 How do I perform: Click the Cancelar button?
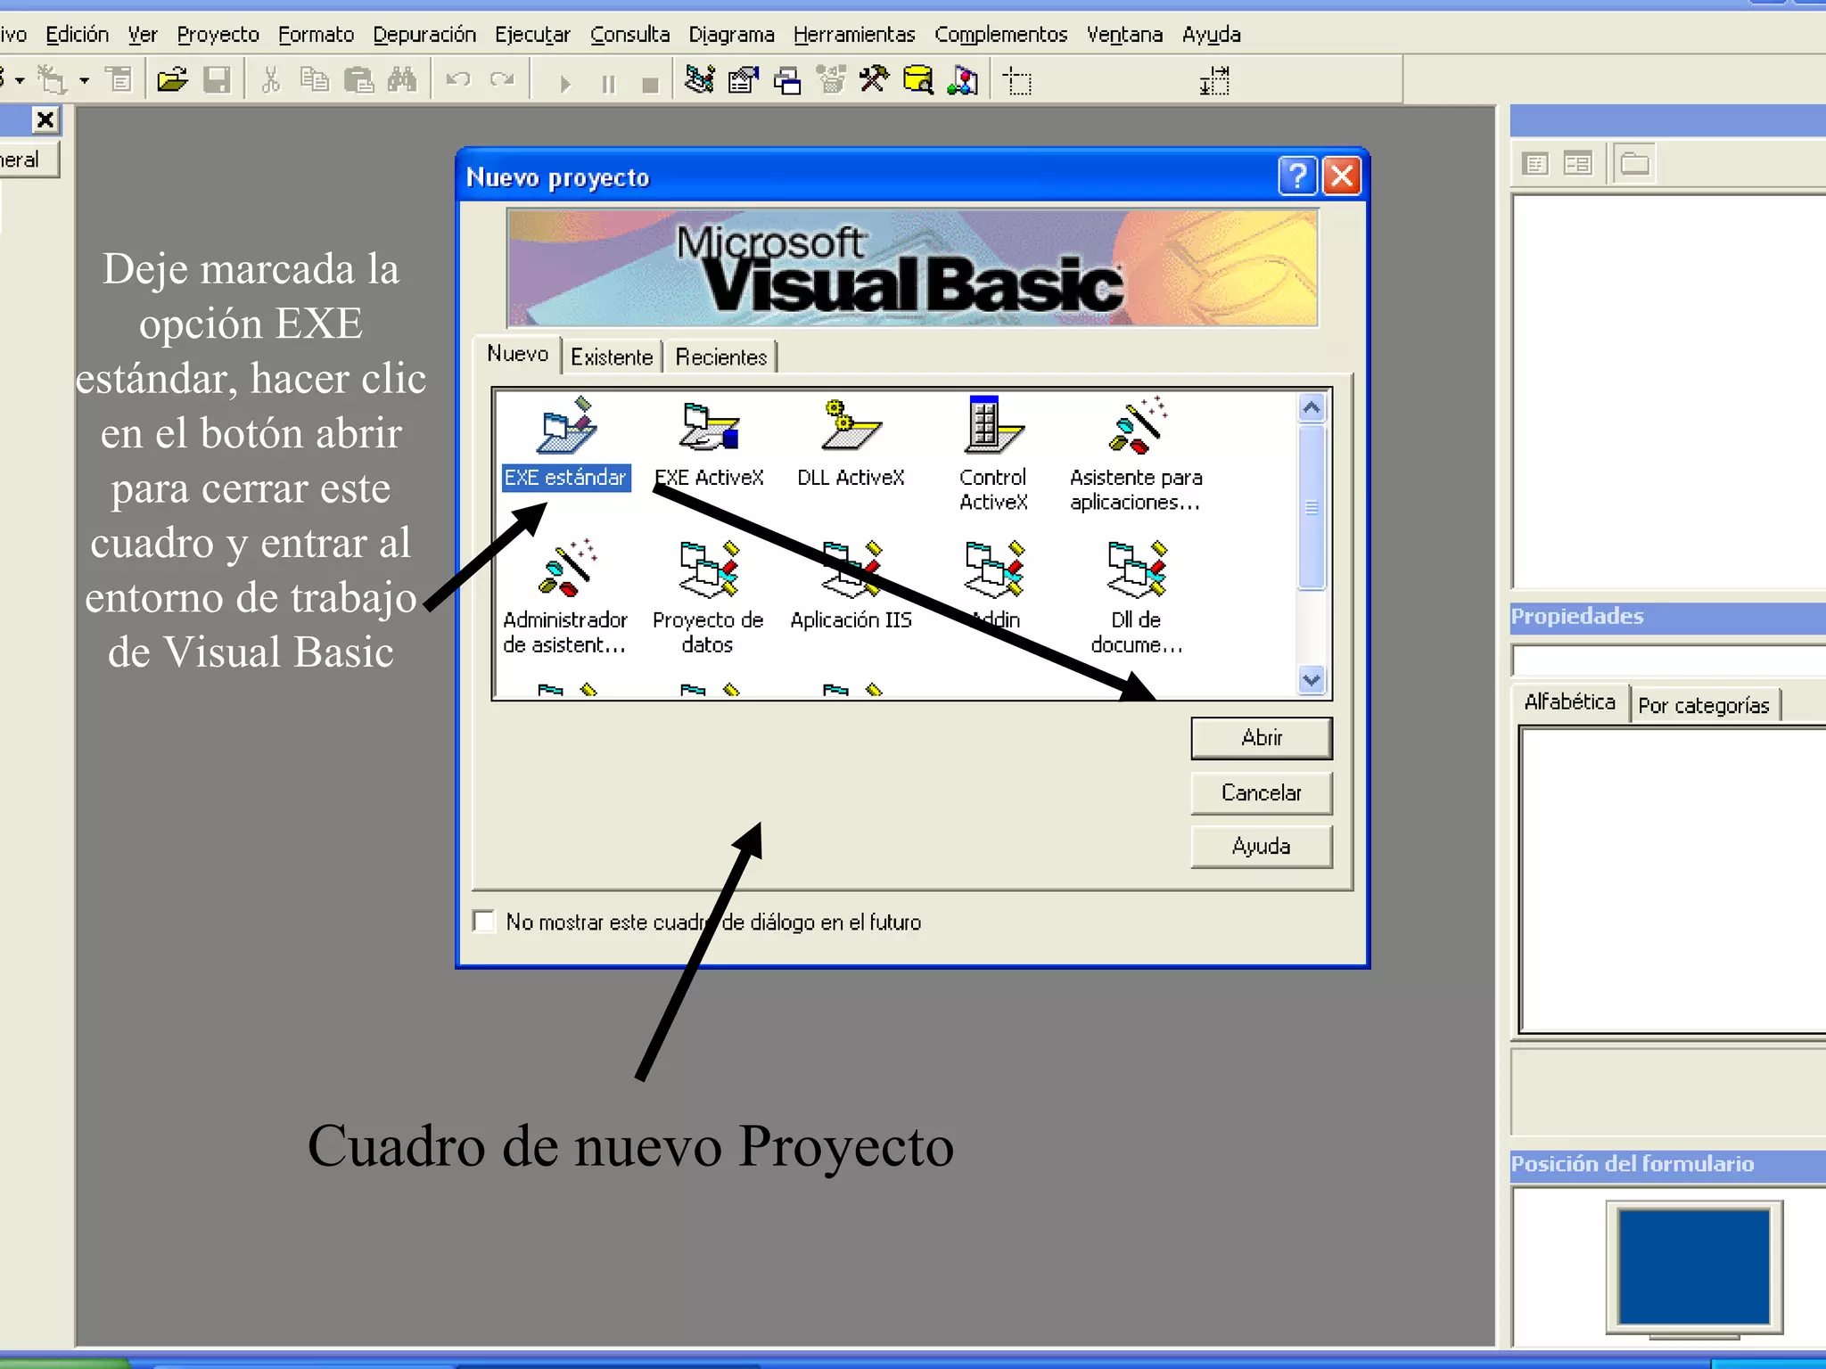pyautogui.click(x=1262, y=793)
